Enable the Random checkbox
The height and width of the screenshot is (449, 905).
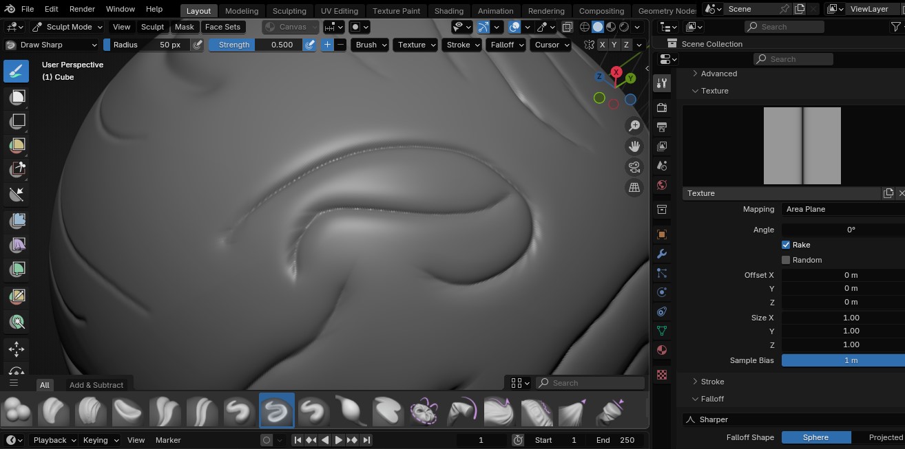point(786,260)
